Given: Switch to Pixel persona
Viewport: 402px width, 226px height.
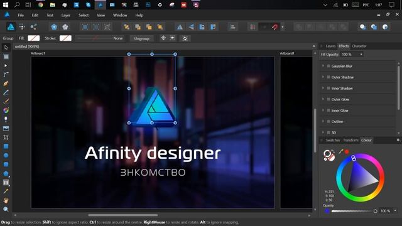Looking at the screenshot, I should 23,27.
